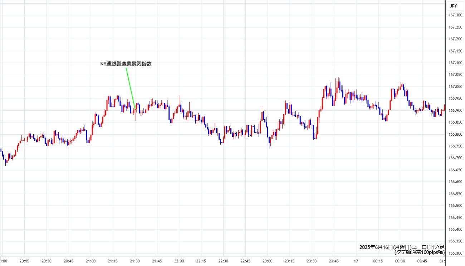Click the 21:00 time axis label

91,261
